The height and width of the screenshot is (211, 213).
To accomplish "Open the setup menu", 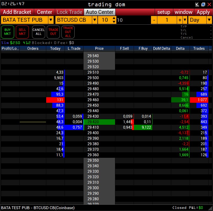I will pos(164,12).
